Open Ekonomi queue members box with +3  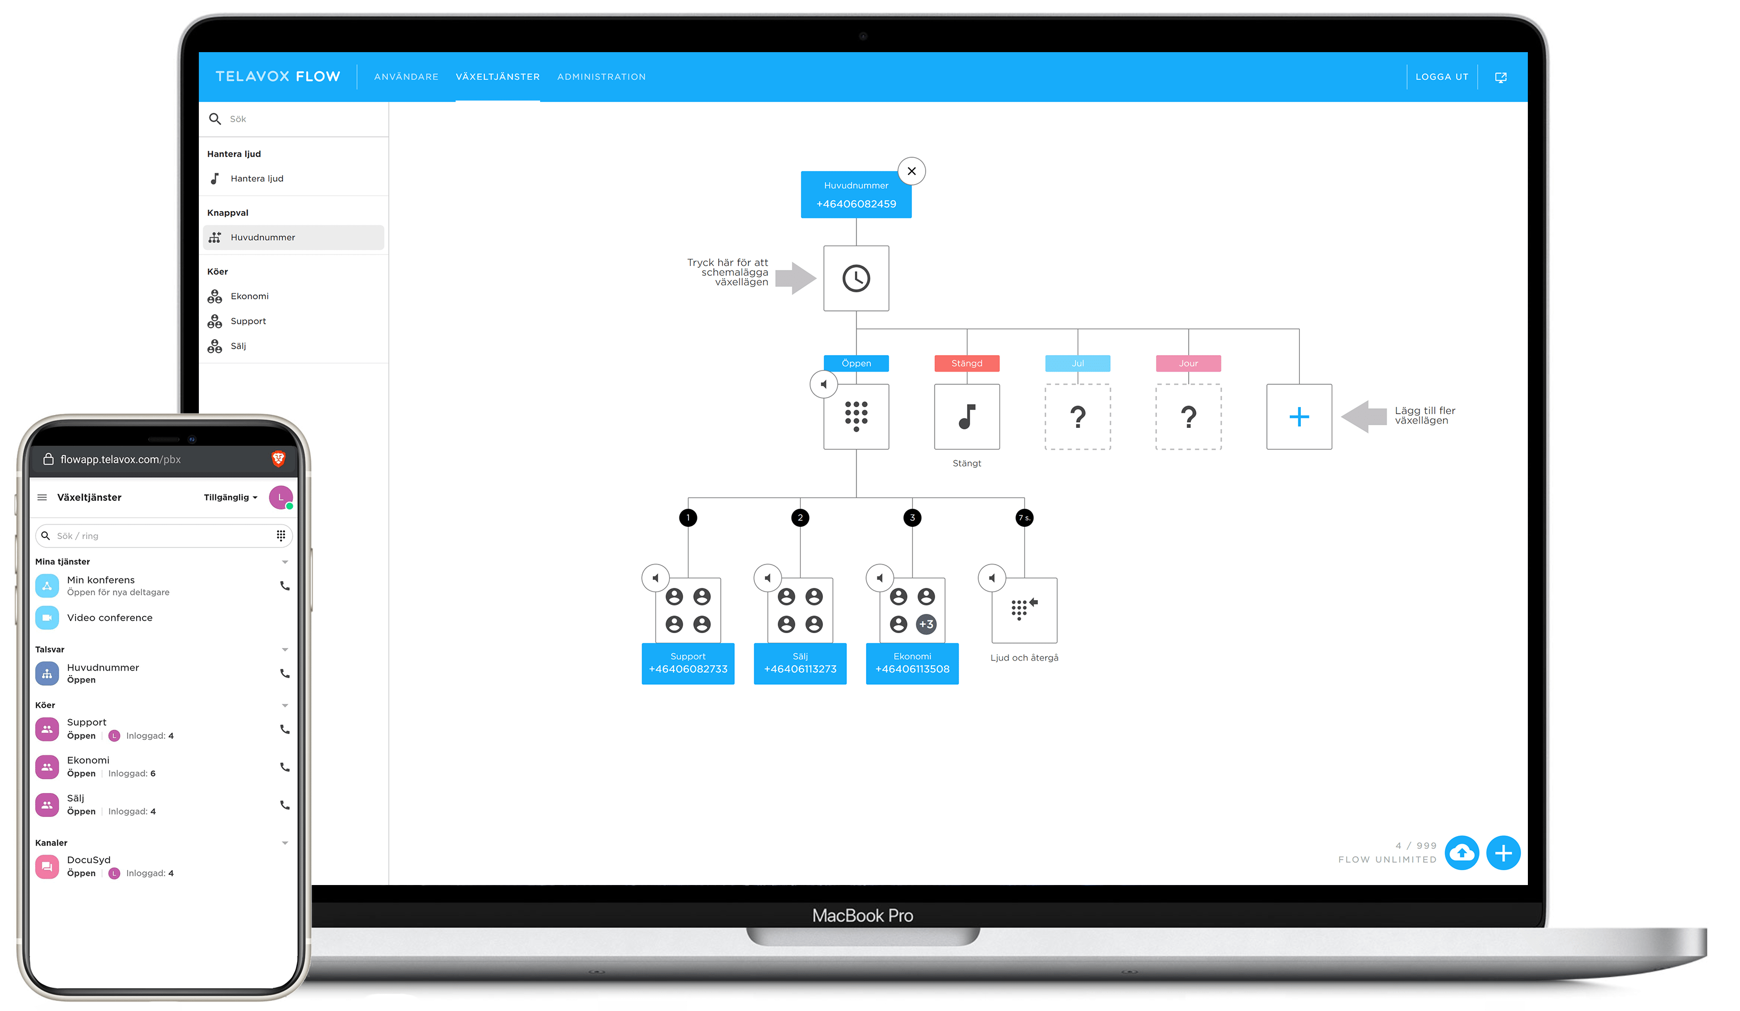point(912,610)
